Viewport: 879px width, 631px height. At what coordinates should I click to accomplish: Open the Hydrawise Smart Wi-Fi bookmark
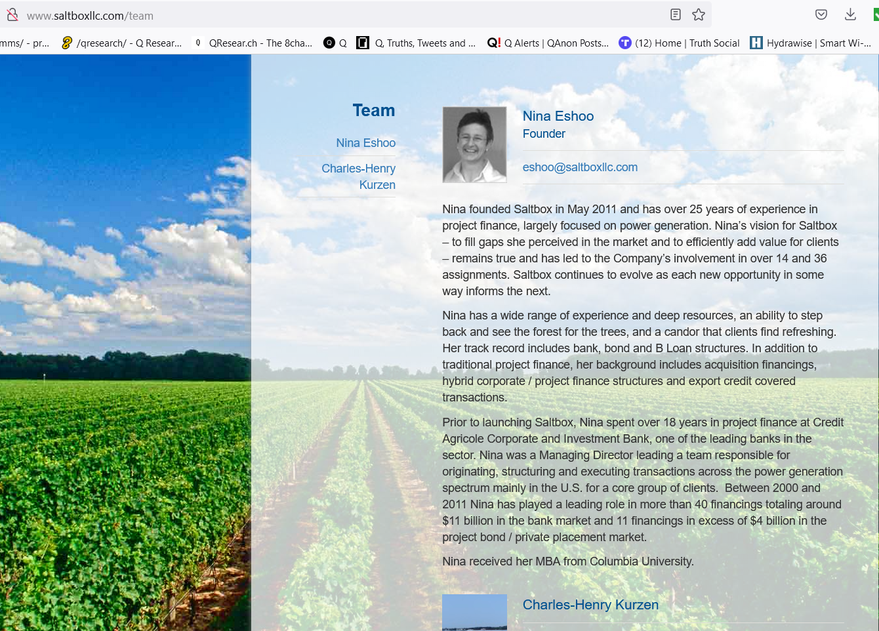[x=811, y=43]
